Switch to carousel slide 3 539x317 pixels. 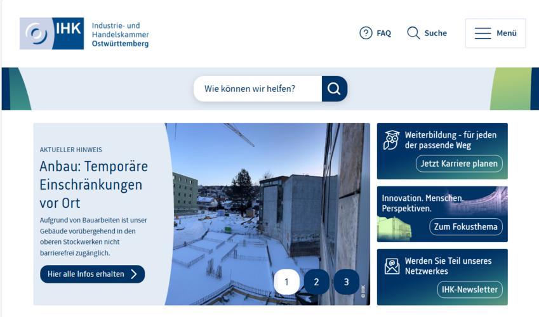point(347,282)
